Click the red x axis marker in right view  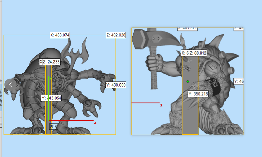click(161, 105)
